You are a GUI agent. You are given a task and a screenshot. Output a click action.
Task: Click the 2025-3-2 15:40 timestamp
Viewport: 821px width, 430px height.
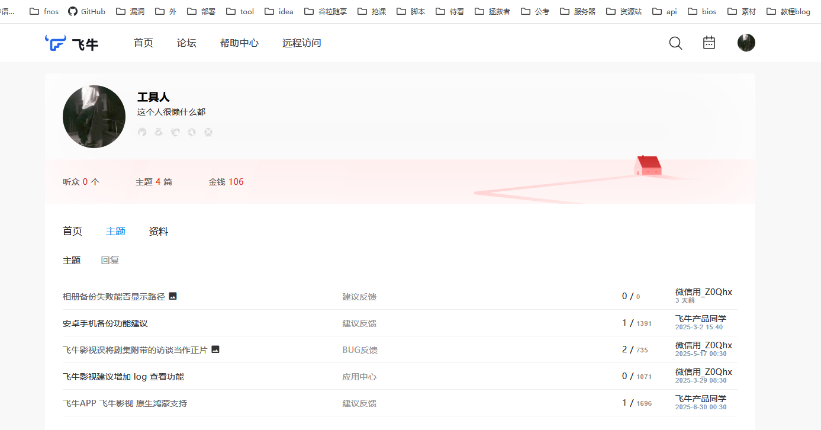[699, 327]
